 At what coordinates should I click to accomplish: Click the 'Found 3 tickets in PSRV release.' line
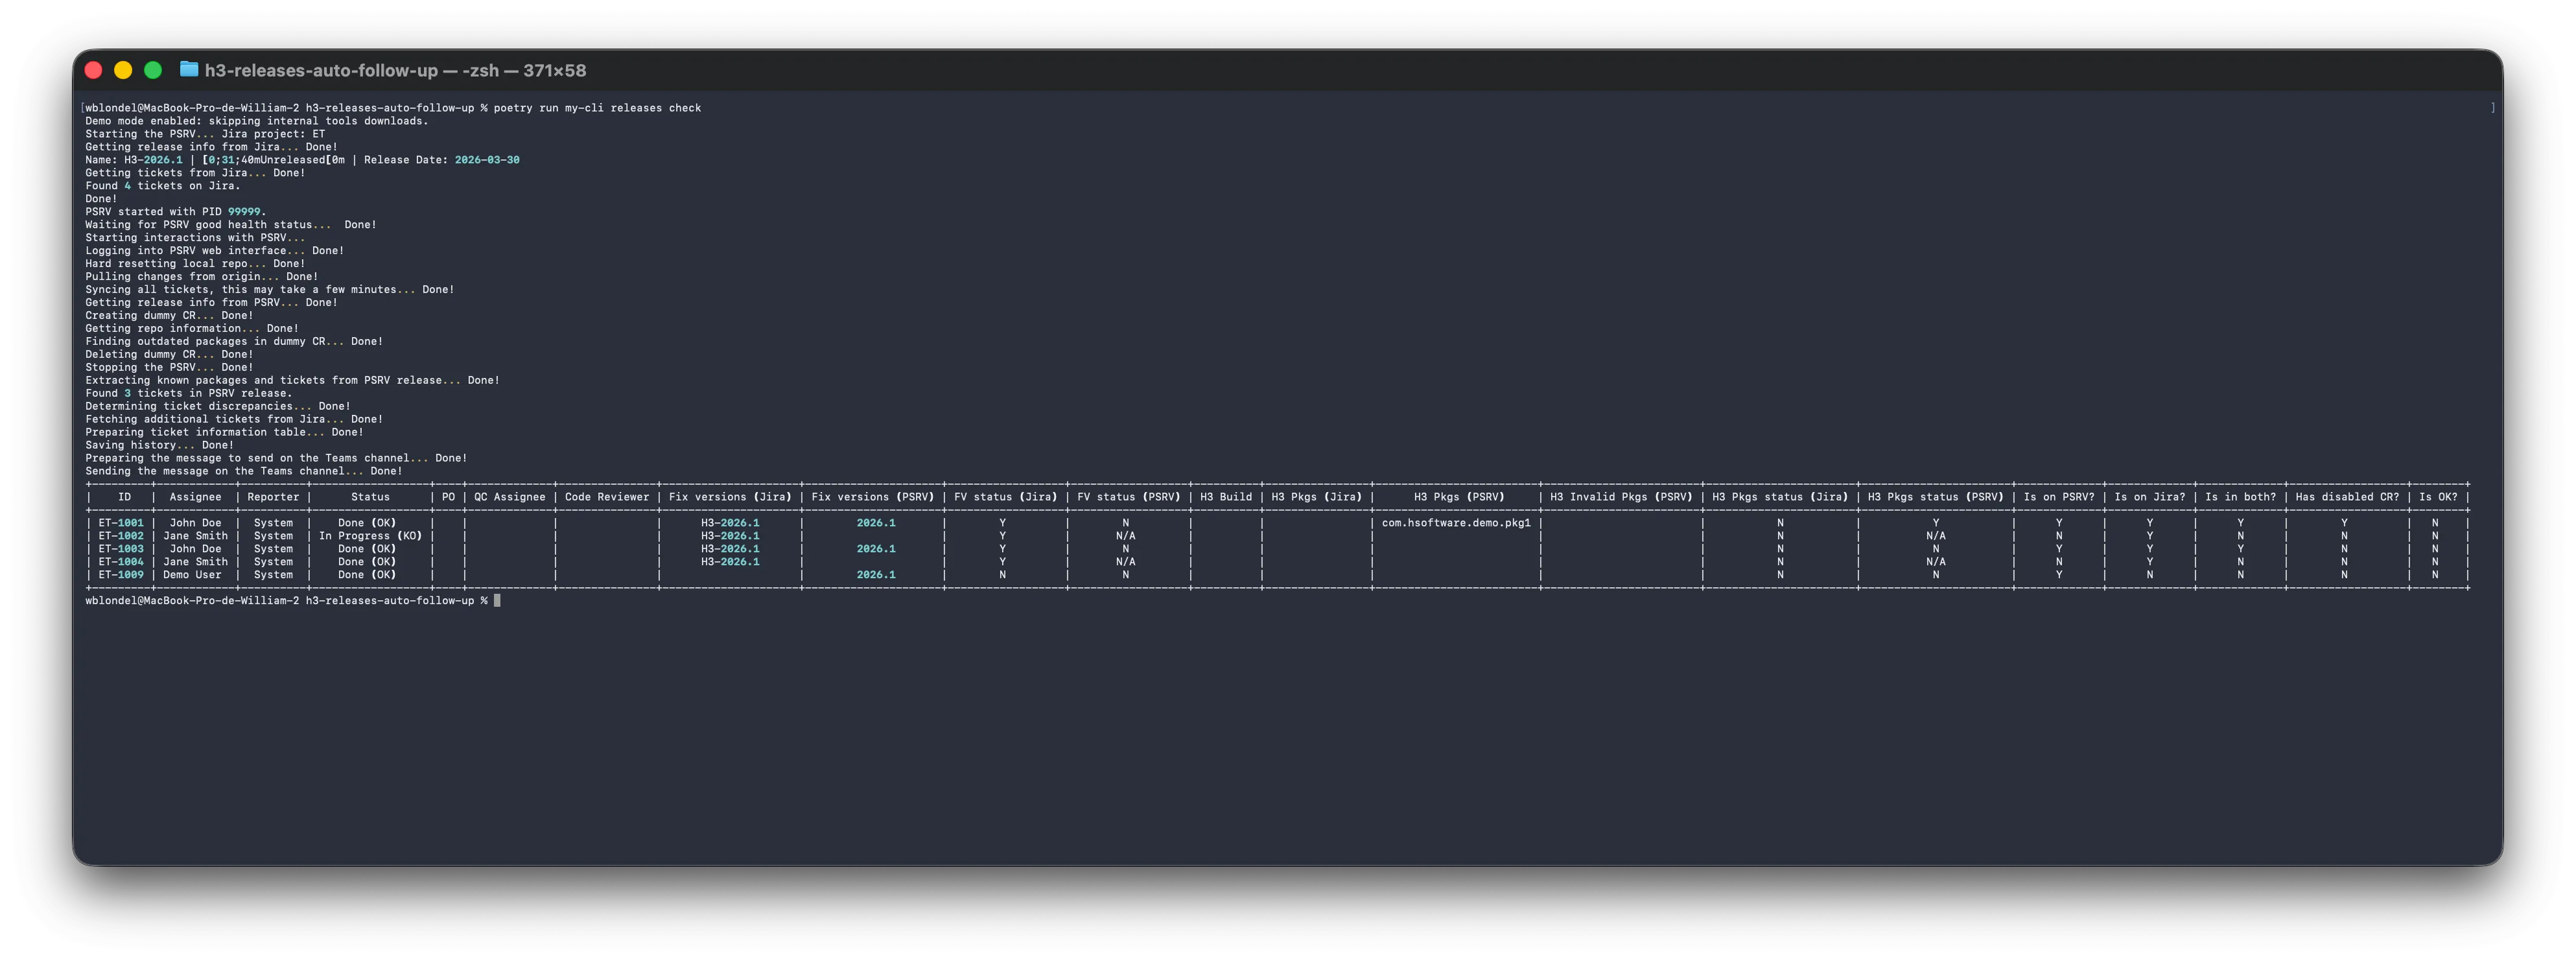[189, 394]
